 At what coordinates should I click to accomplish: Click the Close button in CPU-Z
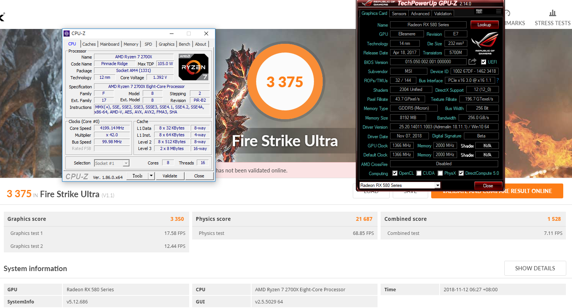pos(199,176)
